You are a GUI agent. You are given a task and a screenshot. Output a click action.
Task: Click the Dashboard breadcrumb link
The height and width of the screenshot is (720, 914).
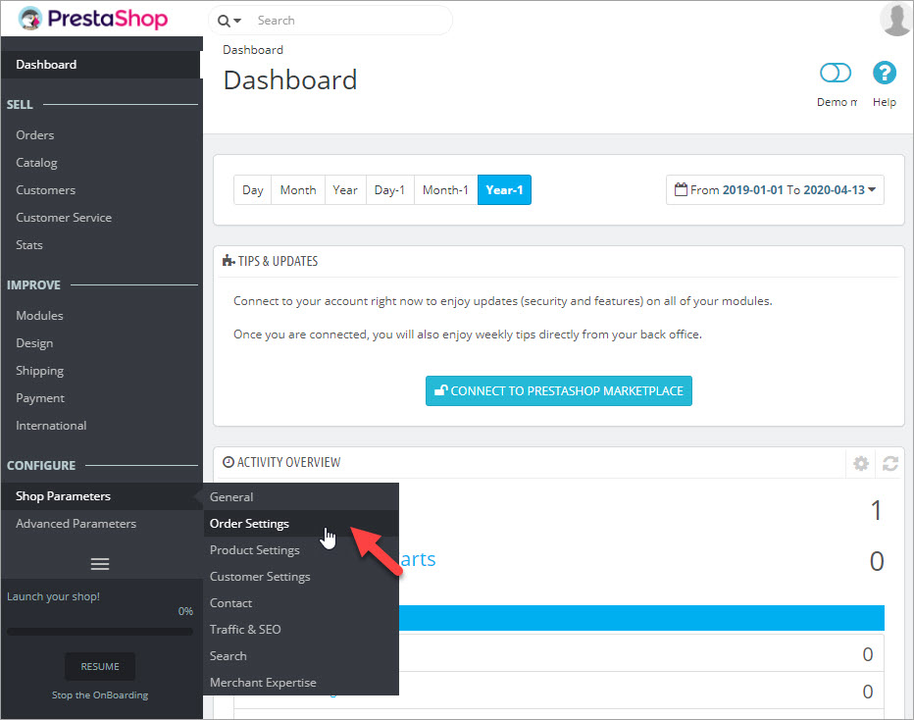coord(253,50)
